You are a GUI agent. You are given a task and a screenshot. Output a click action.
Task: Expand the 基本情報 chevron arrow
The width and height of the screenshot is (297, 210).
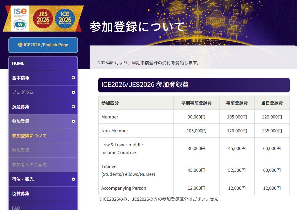pos(73,78)
